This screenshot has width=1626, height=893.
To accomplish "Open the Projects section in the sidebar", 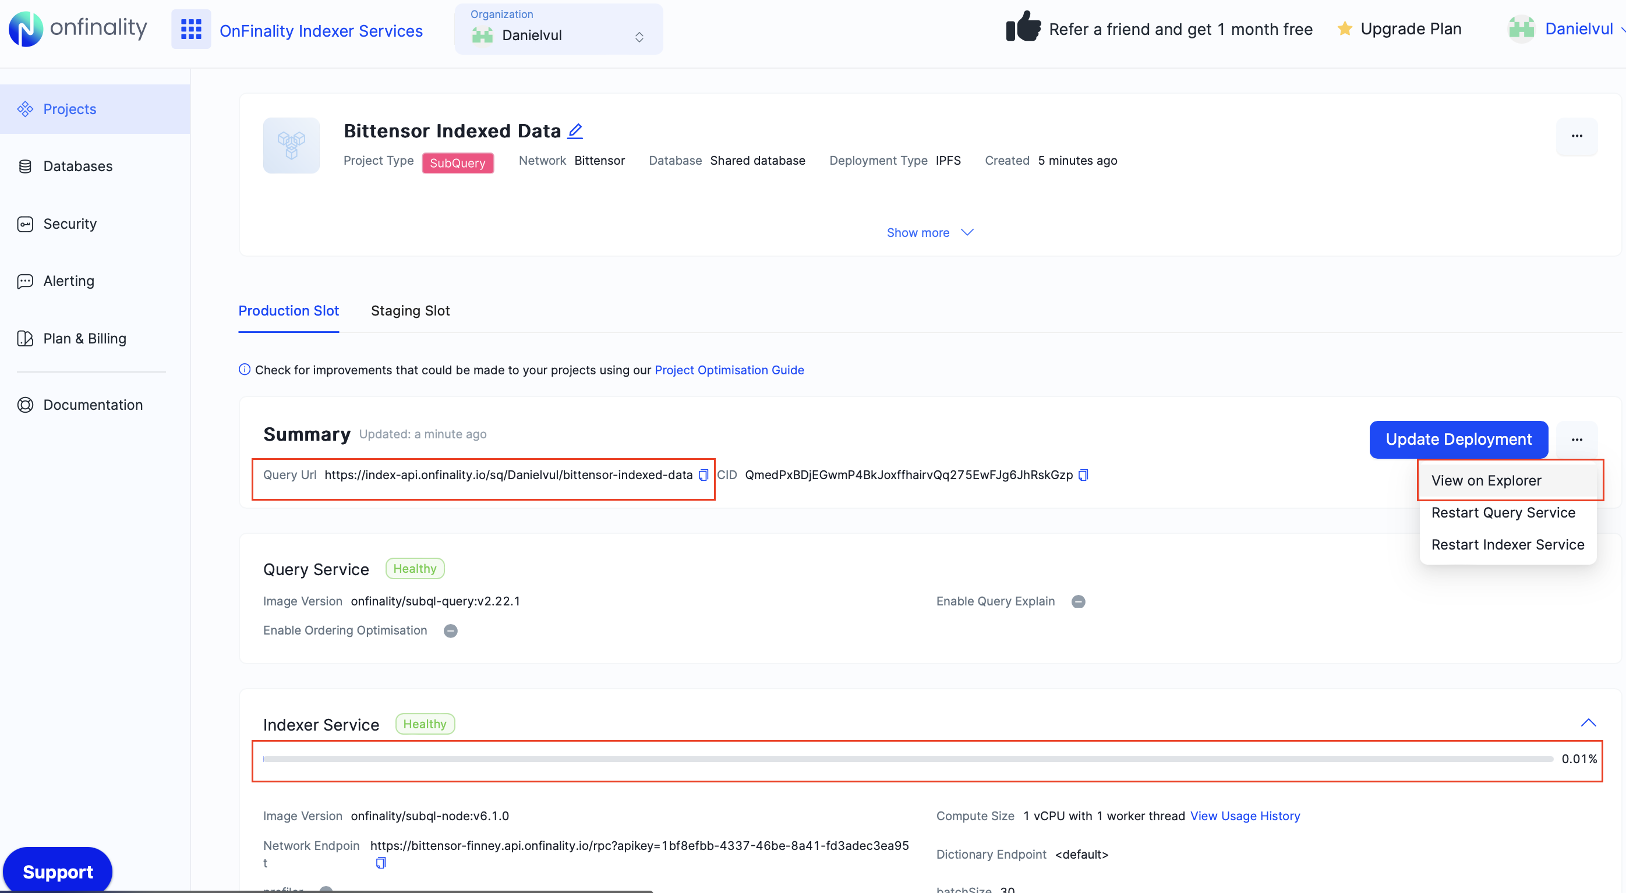I will 69,108.
